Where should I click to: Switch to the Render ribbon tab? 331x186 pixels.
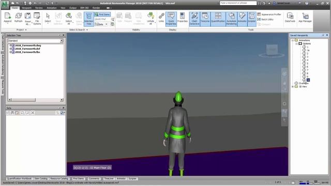tap(96, 8)
